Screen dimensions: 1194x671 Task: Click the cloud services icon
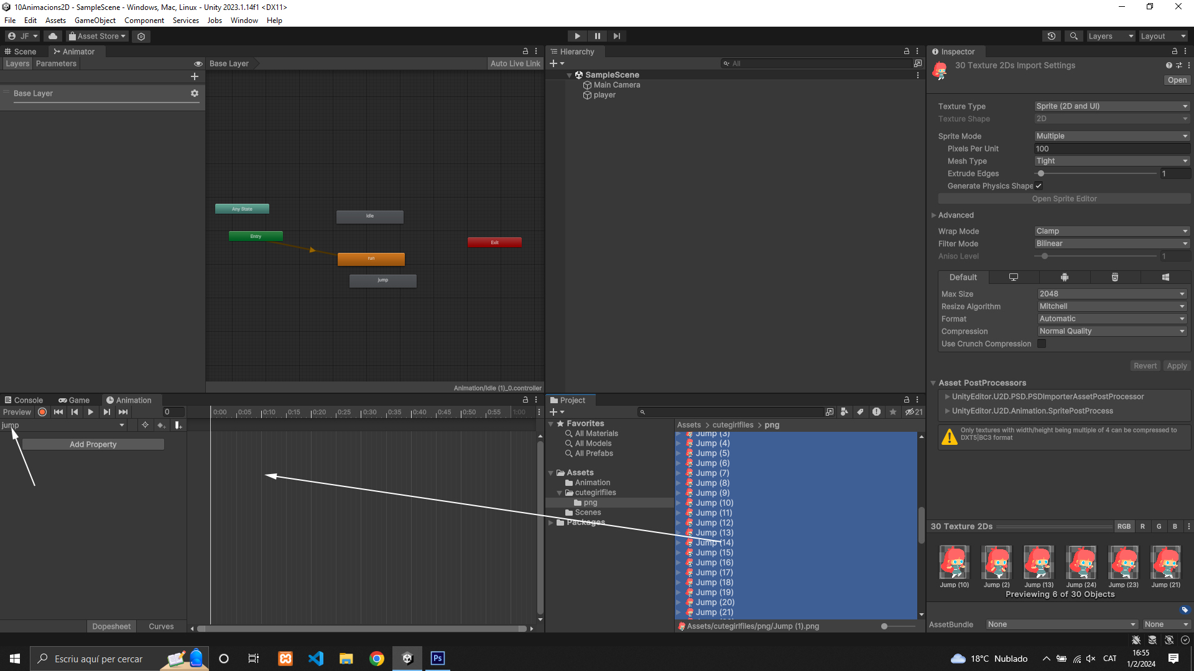(x=53, y=36)
